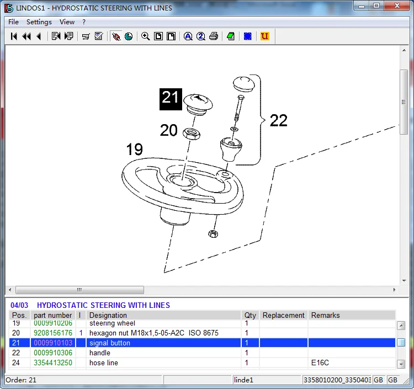
Task: Click the orange U icon
Action: tap(265, 36)
